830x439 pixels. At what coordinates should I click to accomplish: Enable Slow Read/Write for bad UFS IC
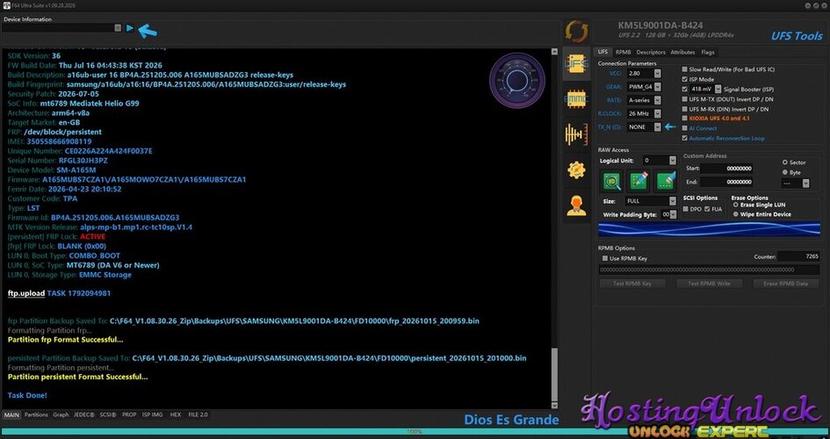(685, 69)
